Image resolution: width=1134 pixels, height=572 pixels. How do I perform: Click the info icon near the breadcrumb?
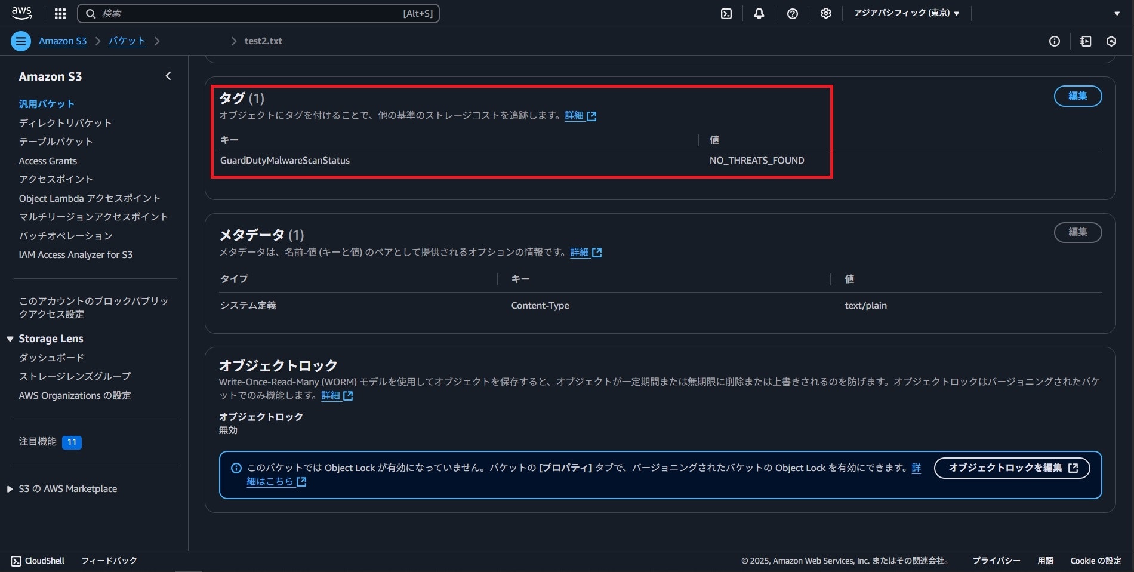click(1054, 41)
